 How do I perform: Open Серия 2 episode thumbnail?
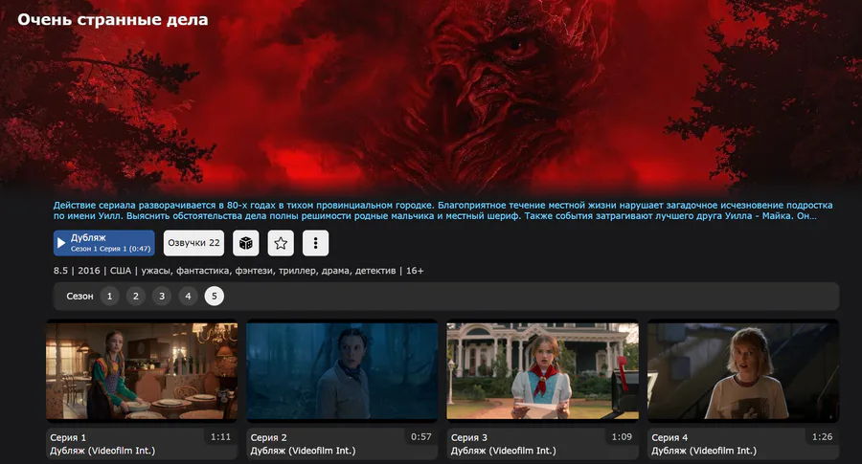[x=342, y=370]
